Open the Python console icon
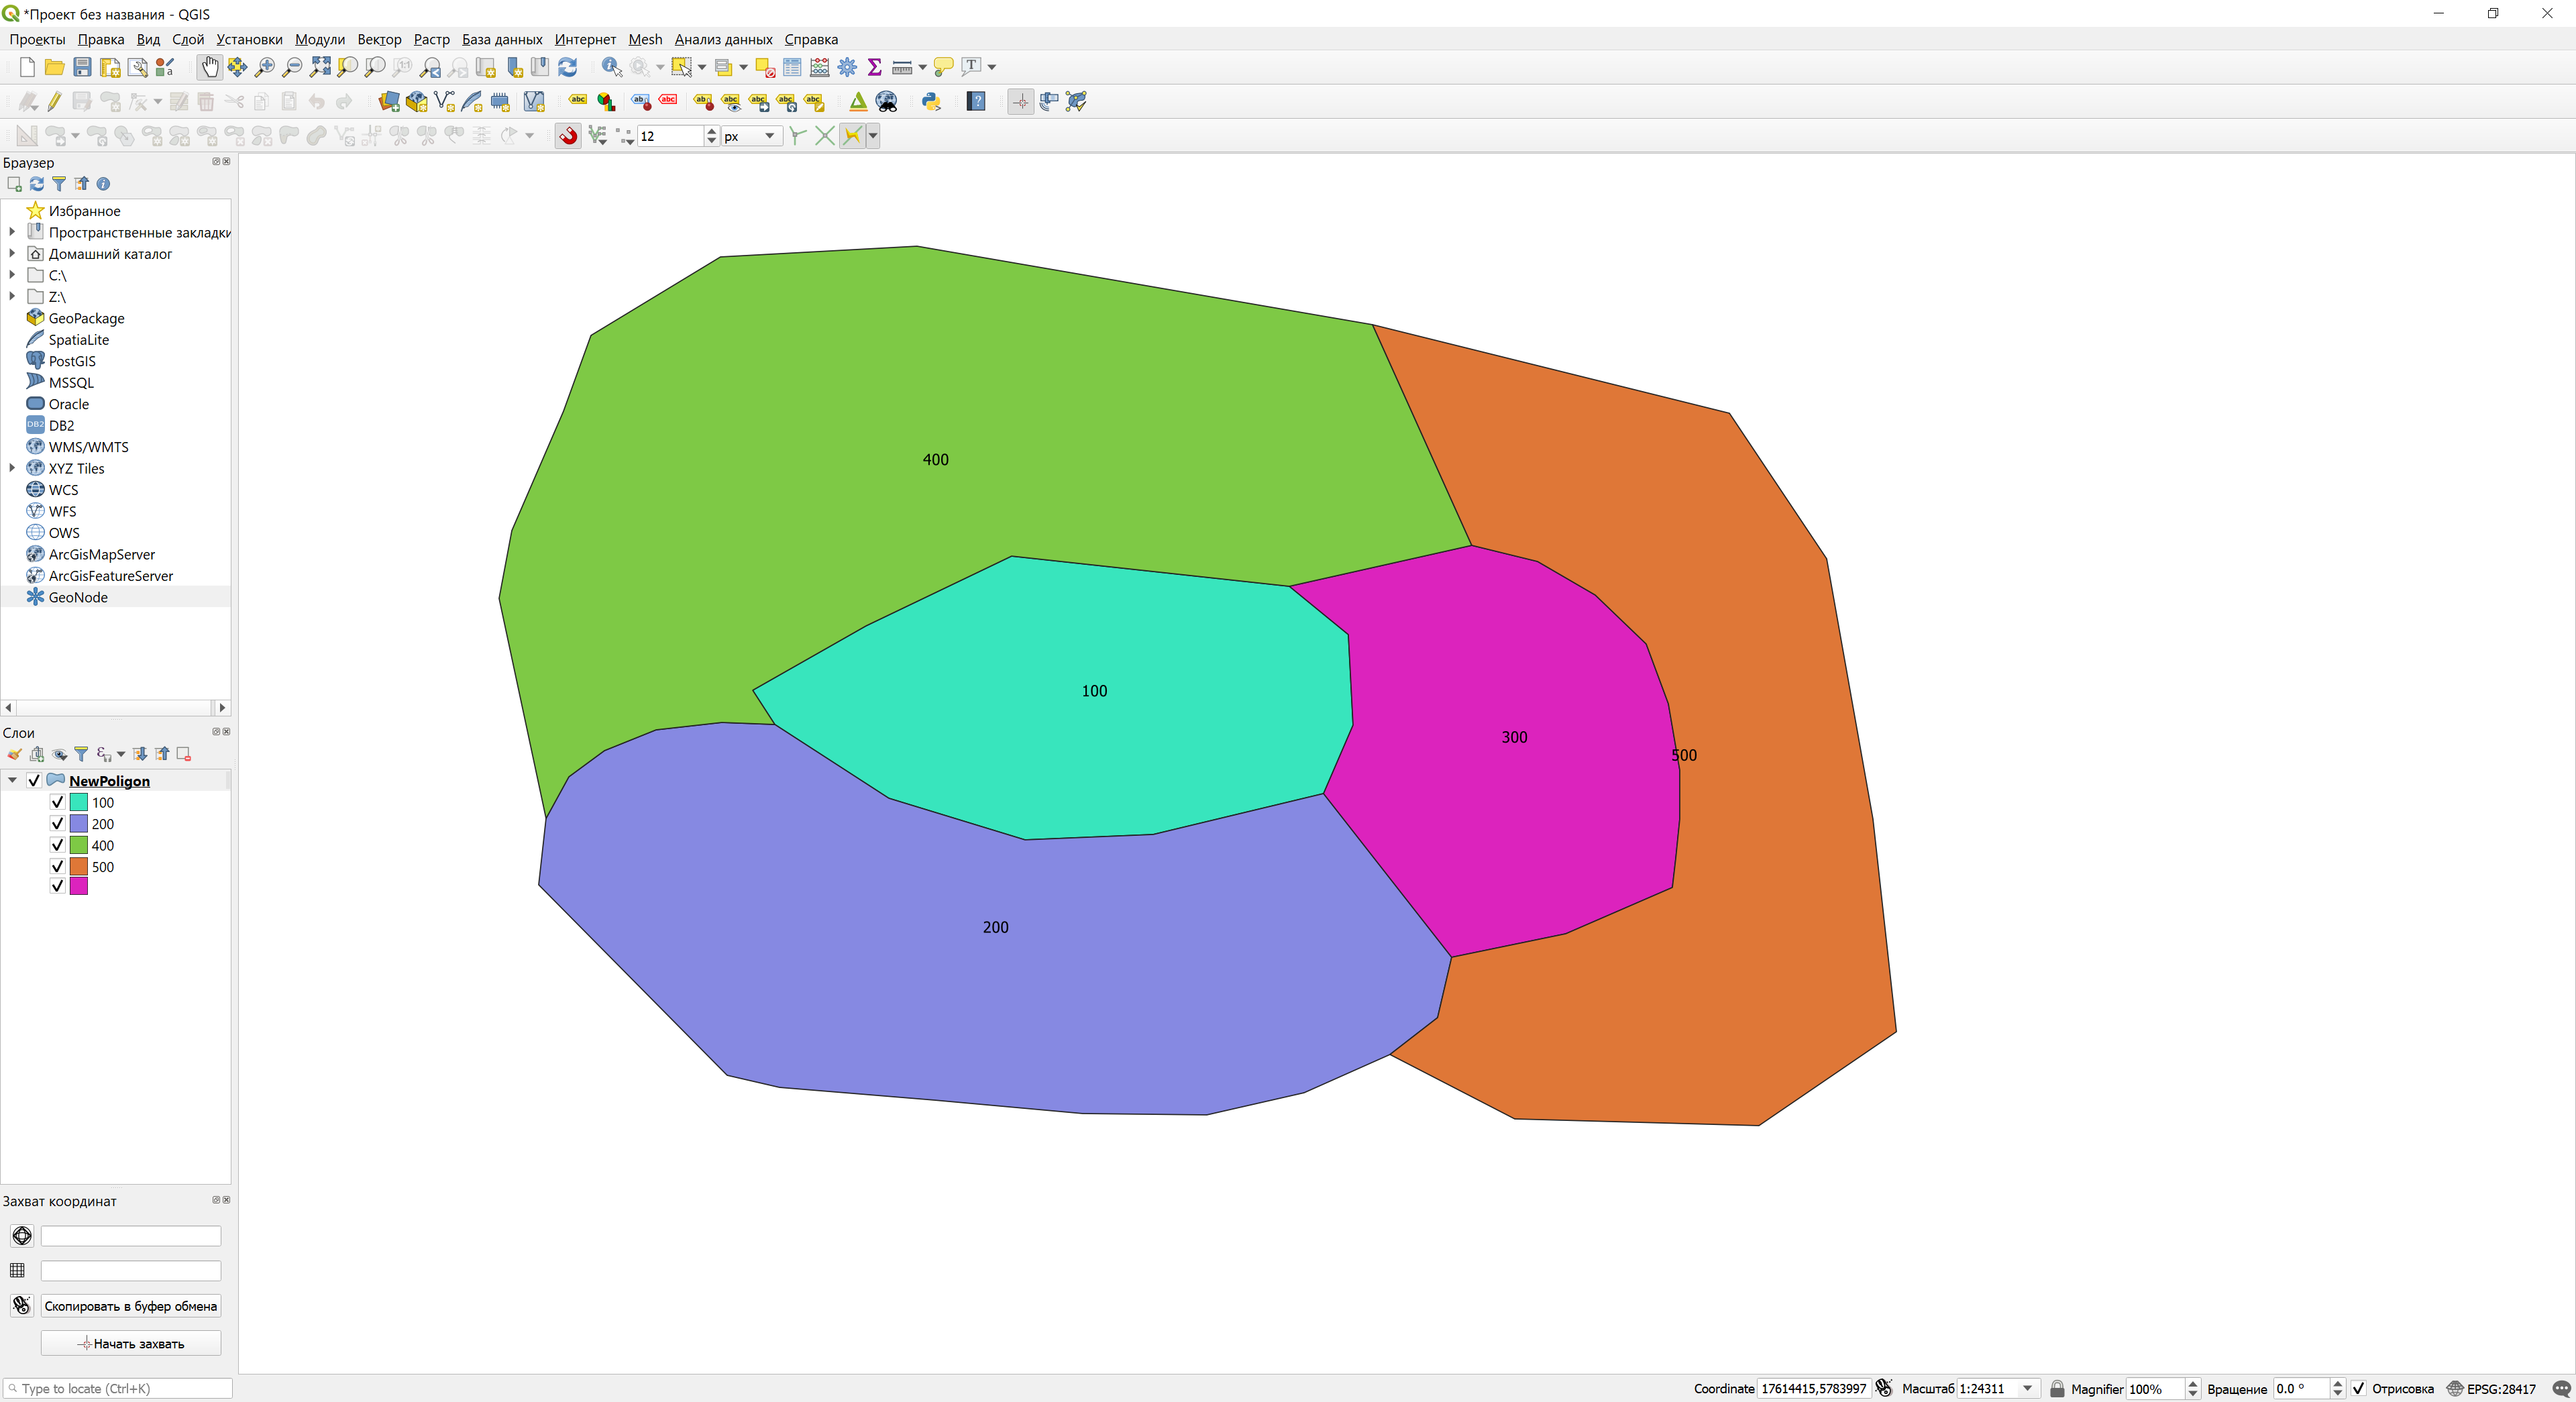The width and height of the screenshot is (2576, 1402). click(931, 101)
